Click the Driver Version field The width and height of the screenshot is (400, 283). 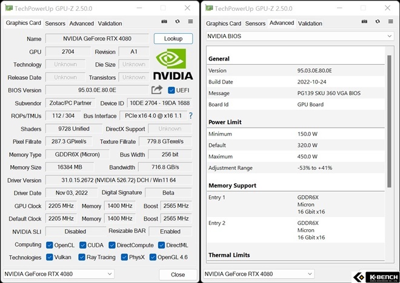click(119, 180)
